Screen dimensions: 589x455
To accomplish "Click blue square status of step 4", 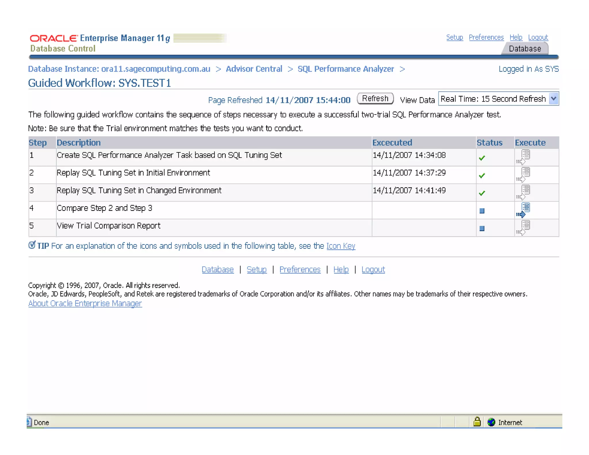I will [482, 211].
